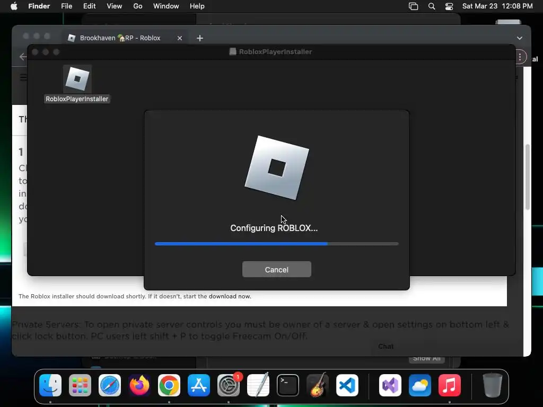
Task: Open System Settings from the Dock
Action: [x=229, y=385]
